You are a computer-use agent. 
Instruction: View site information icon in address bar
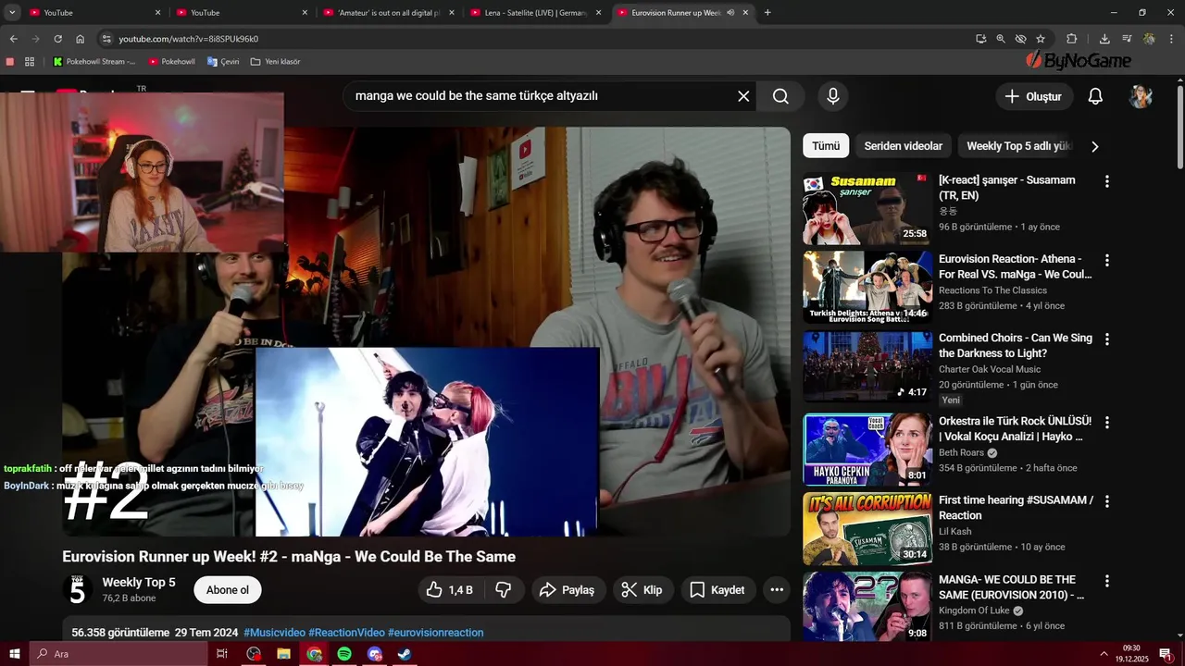coord(106,39)
